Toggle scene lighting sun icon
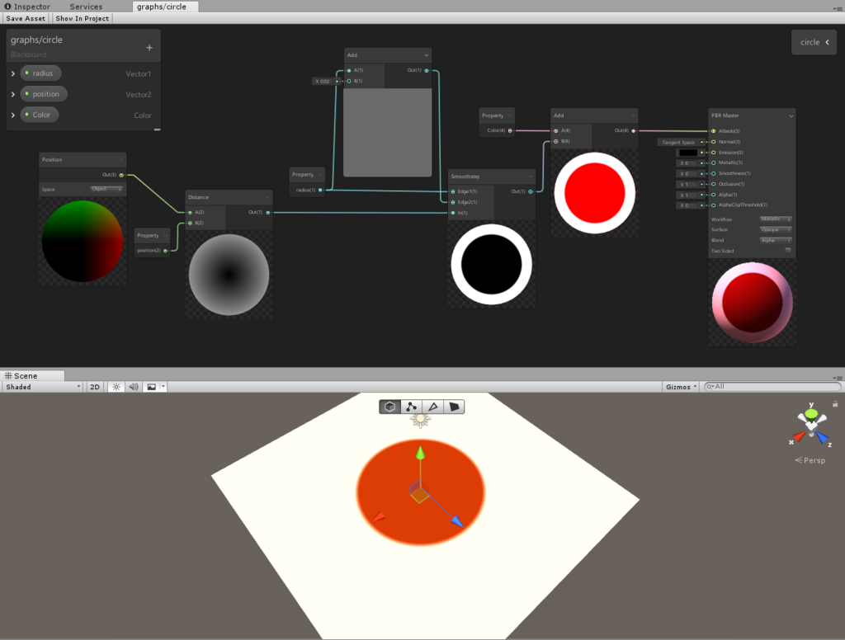This screenshot has height=640, width=845. [116, 387]
